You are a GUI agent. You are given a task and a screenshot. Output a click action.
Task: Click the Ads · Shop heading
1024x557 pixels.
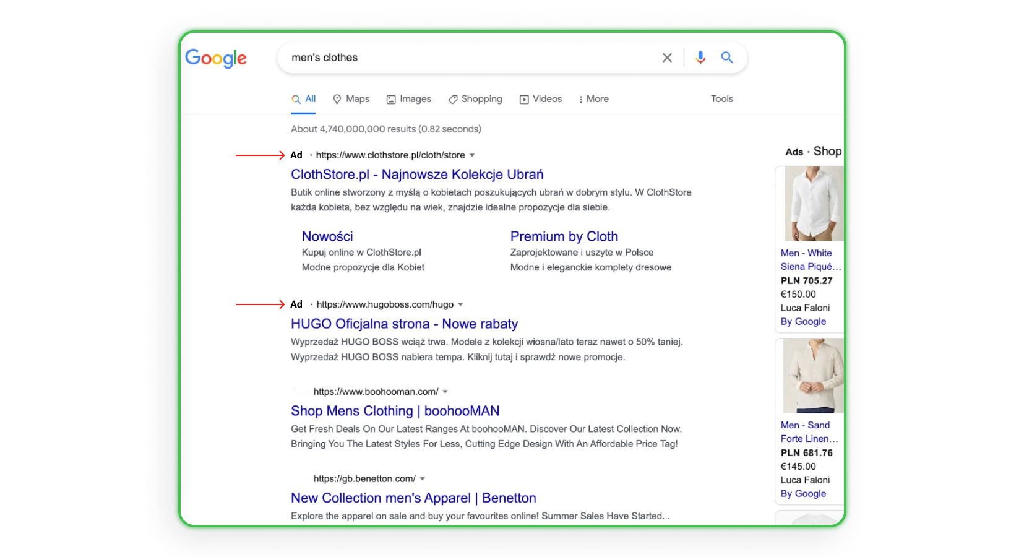tap(814, 152)
